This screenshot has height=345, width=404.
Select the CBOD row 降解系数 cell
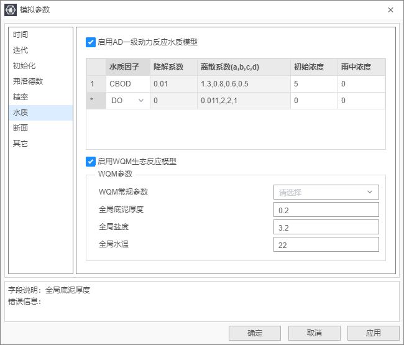[173, 84]
